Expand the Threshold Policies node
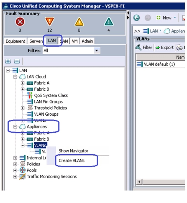 22,108
